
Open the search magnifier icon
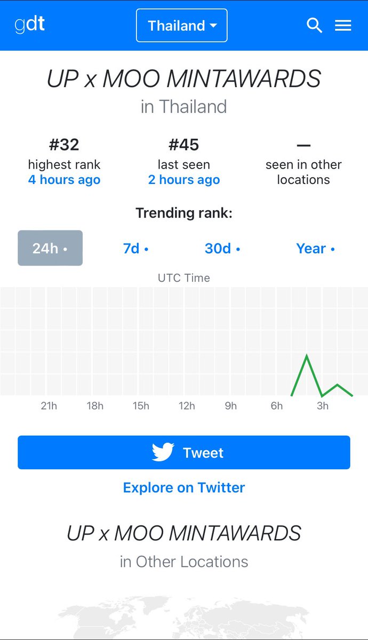[315, 26]
